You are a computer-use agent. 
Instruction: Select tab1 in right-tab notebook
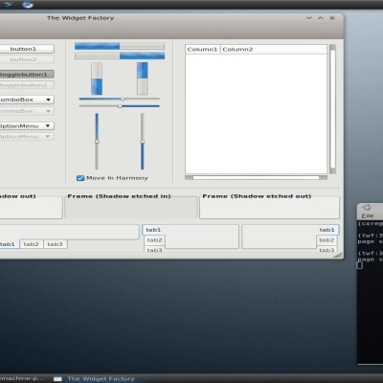coord(327,230)
